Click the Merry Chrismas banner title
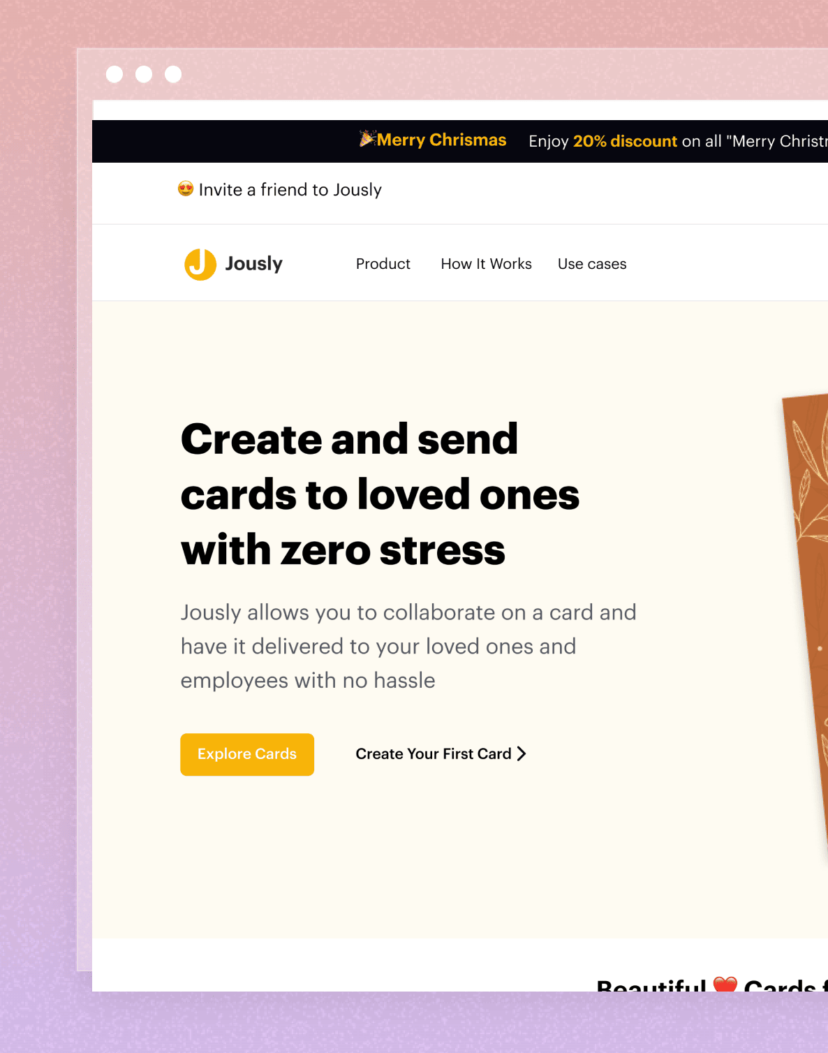Screen dimensions: 828x1053 (441, 140)
